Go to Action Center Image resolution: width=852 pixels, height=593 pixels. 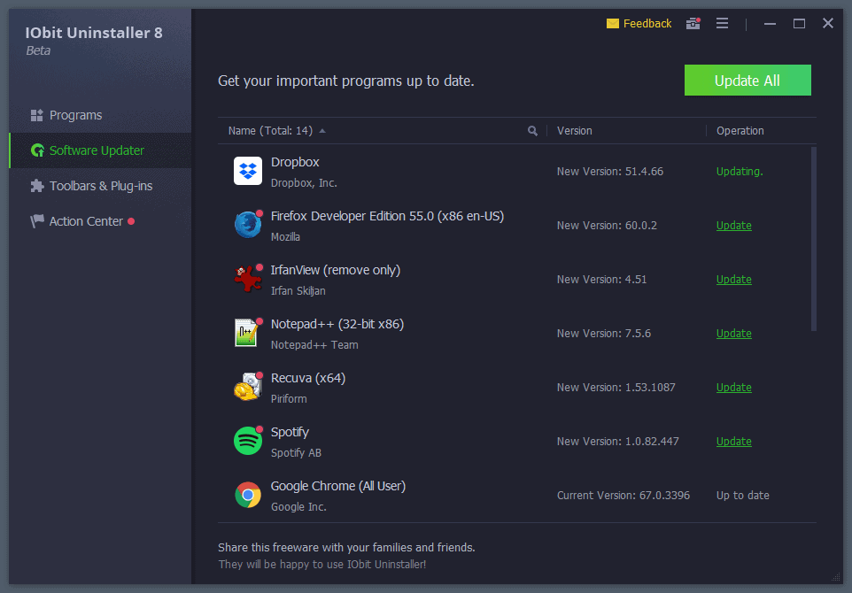click(86, 221)
